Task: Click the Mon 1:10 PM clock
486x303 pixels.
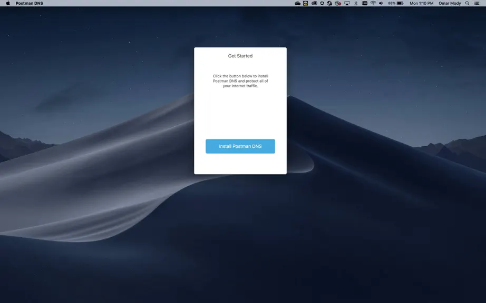Action: coord(422,3)
